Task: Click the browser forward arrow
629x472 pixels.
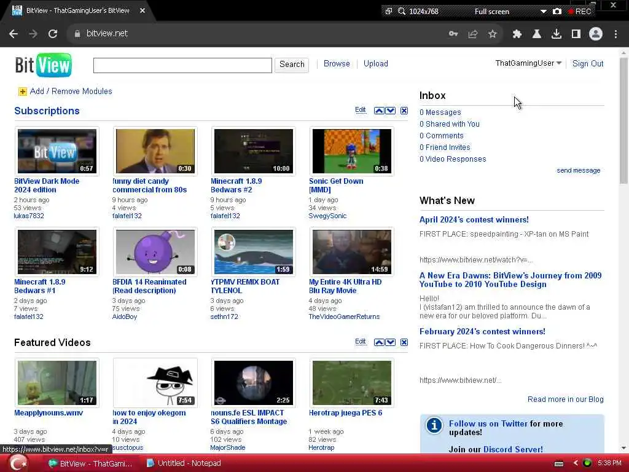Action: pyautogui.click(x=33, y=34)
